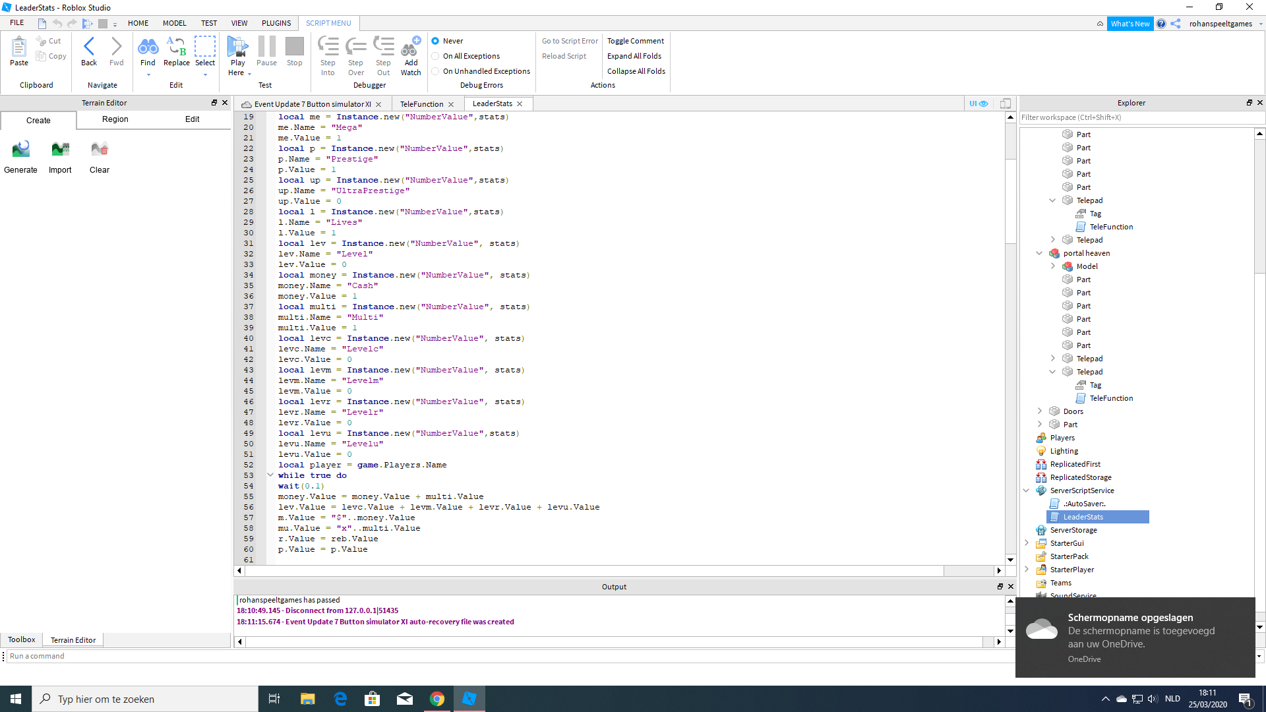The width and height of the screenshot is (1266, 712).
Task: Click the Select icon
Action: (x=205, y=46)
